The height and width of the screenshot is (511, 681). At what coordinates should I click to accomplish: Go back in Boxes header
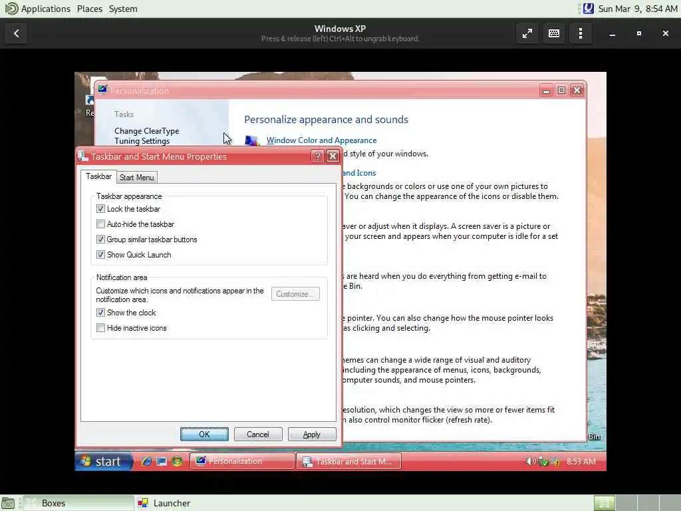tap(16, 33)
